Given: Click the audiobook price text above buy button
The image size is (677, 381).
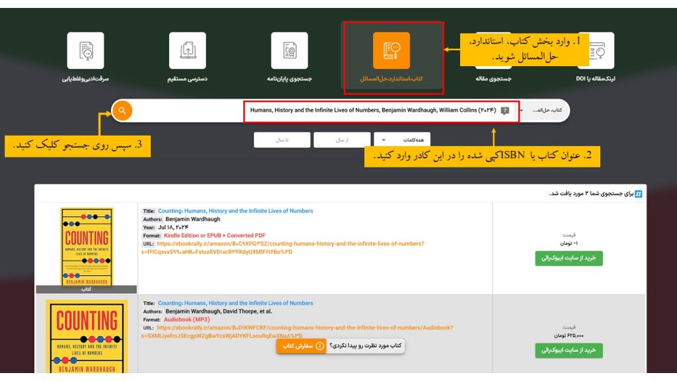Looking at the screenshot, I should pyautogui.click(x=569, y=335).
